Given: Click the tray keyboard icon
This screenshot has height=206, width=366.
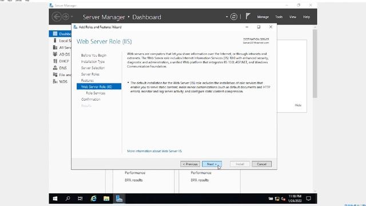Looking at the screenshot, I should [x=270, y=199].
